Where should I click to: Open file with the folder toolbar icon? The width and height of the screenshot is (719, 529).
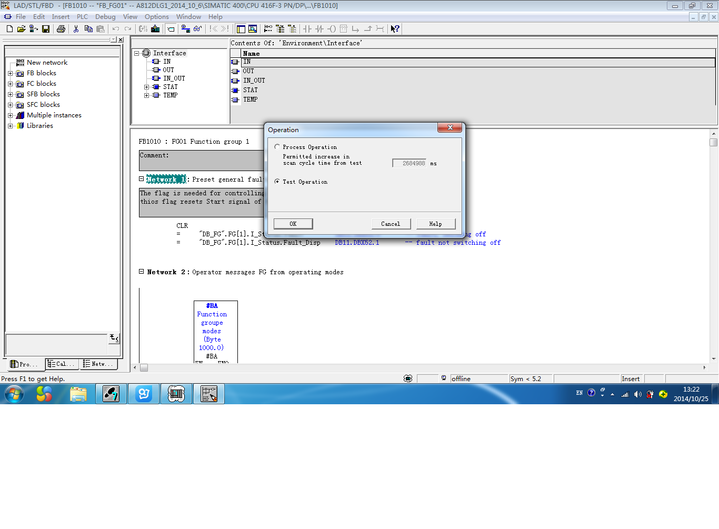(x=21, y=29)
